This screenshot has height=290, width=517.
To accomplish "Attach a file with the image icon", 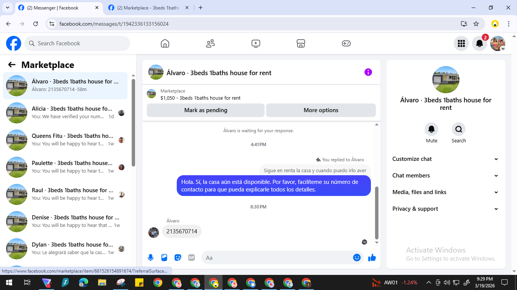I will pos(164,258).
